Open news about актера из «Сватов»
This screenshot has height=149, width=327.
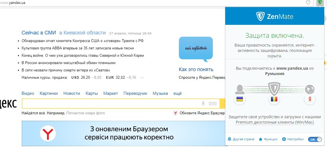coord(66,70)
